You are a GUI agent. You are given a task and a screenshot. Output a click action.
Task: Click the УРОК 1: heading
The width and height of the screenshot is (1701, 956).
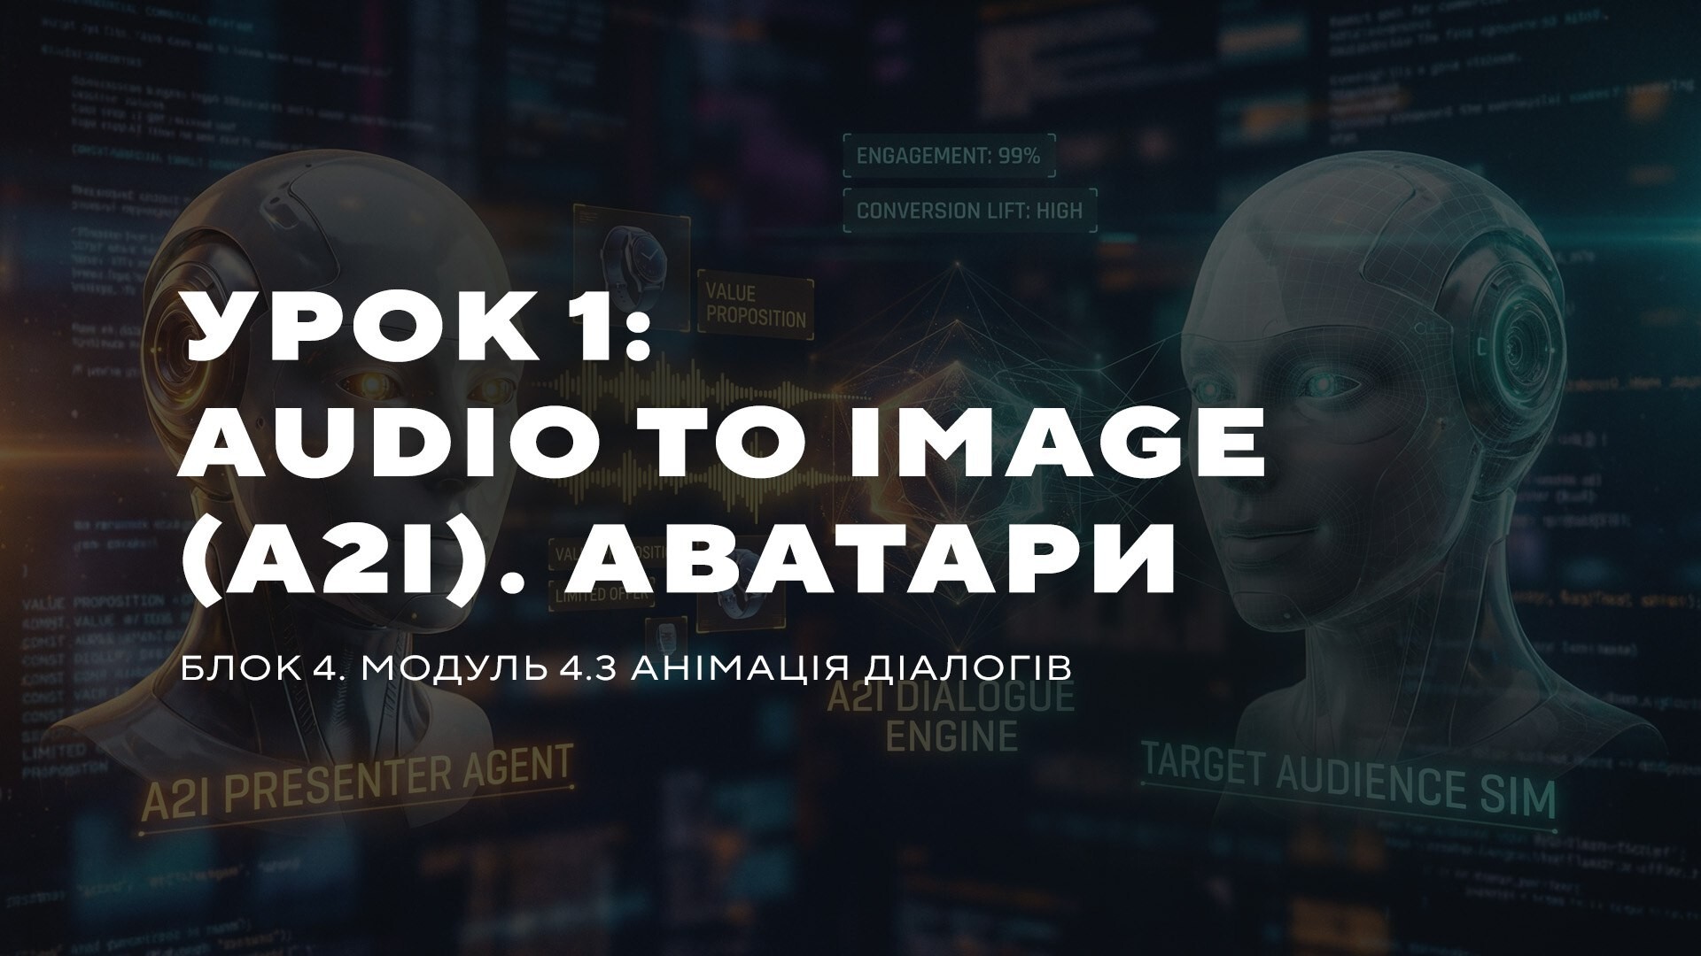pyautogui.click(x=416, y=328)
